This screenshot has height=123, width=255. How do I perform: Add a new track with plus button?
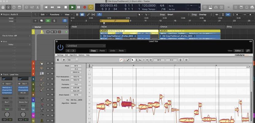point(35,21)
